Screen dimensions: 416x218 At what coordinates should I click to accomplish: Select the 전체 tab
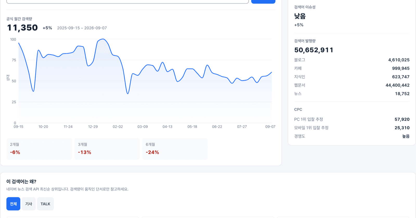tap(13, 204)
